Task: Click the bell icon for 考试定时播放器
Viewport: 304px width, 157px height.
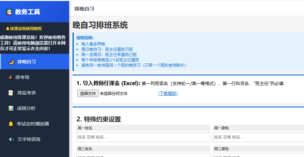Action: point(11,124)
